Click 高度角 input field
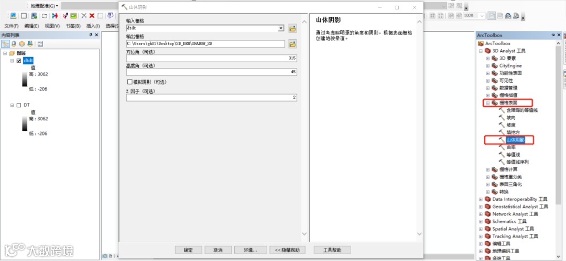Image resolution: width=566 pixels, height=261 pixels. (x=212, y=72)
